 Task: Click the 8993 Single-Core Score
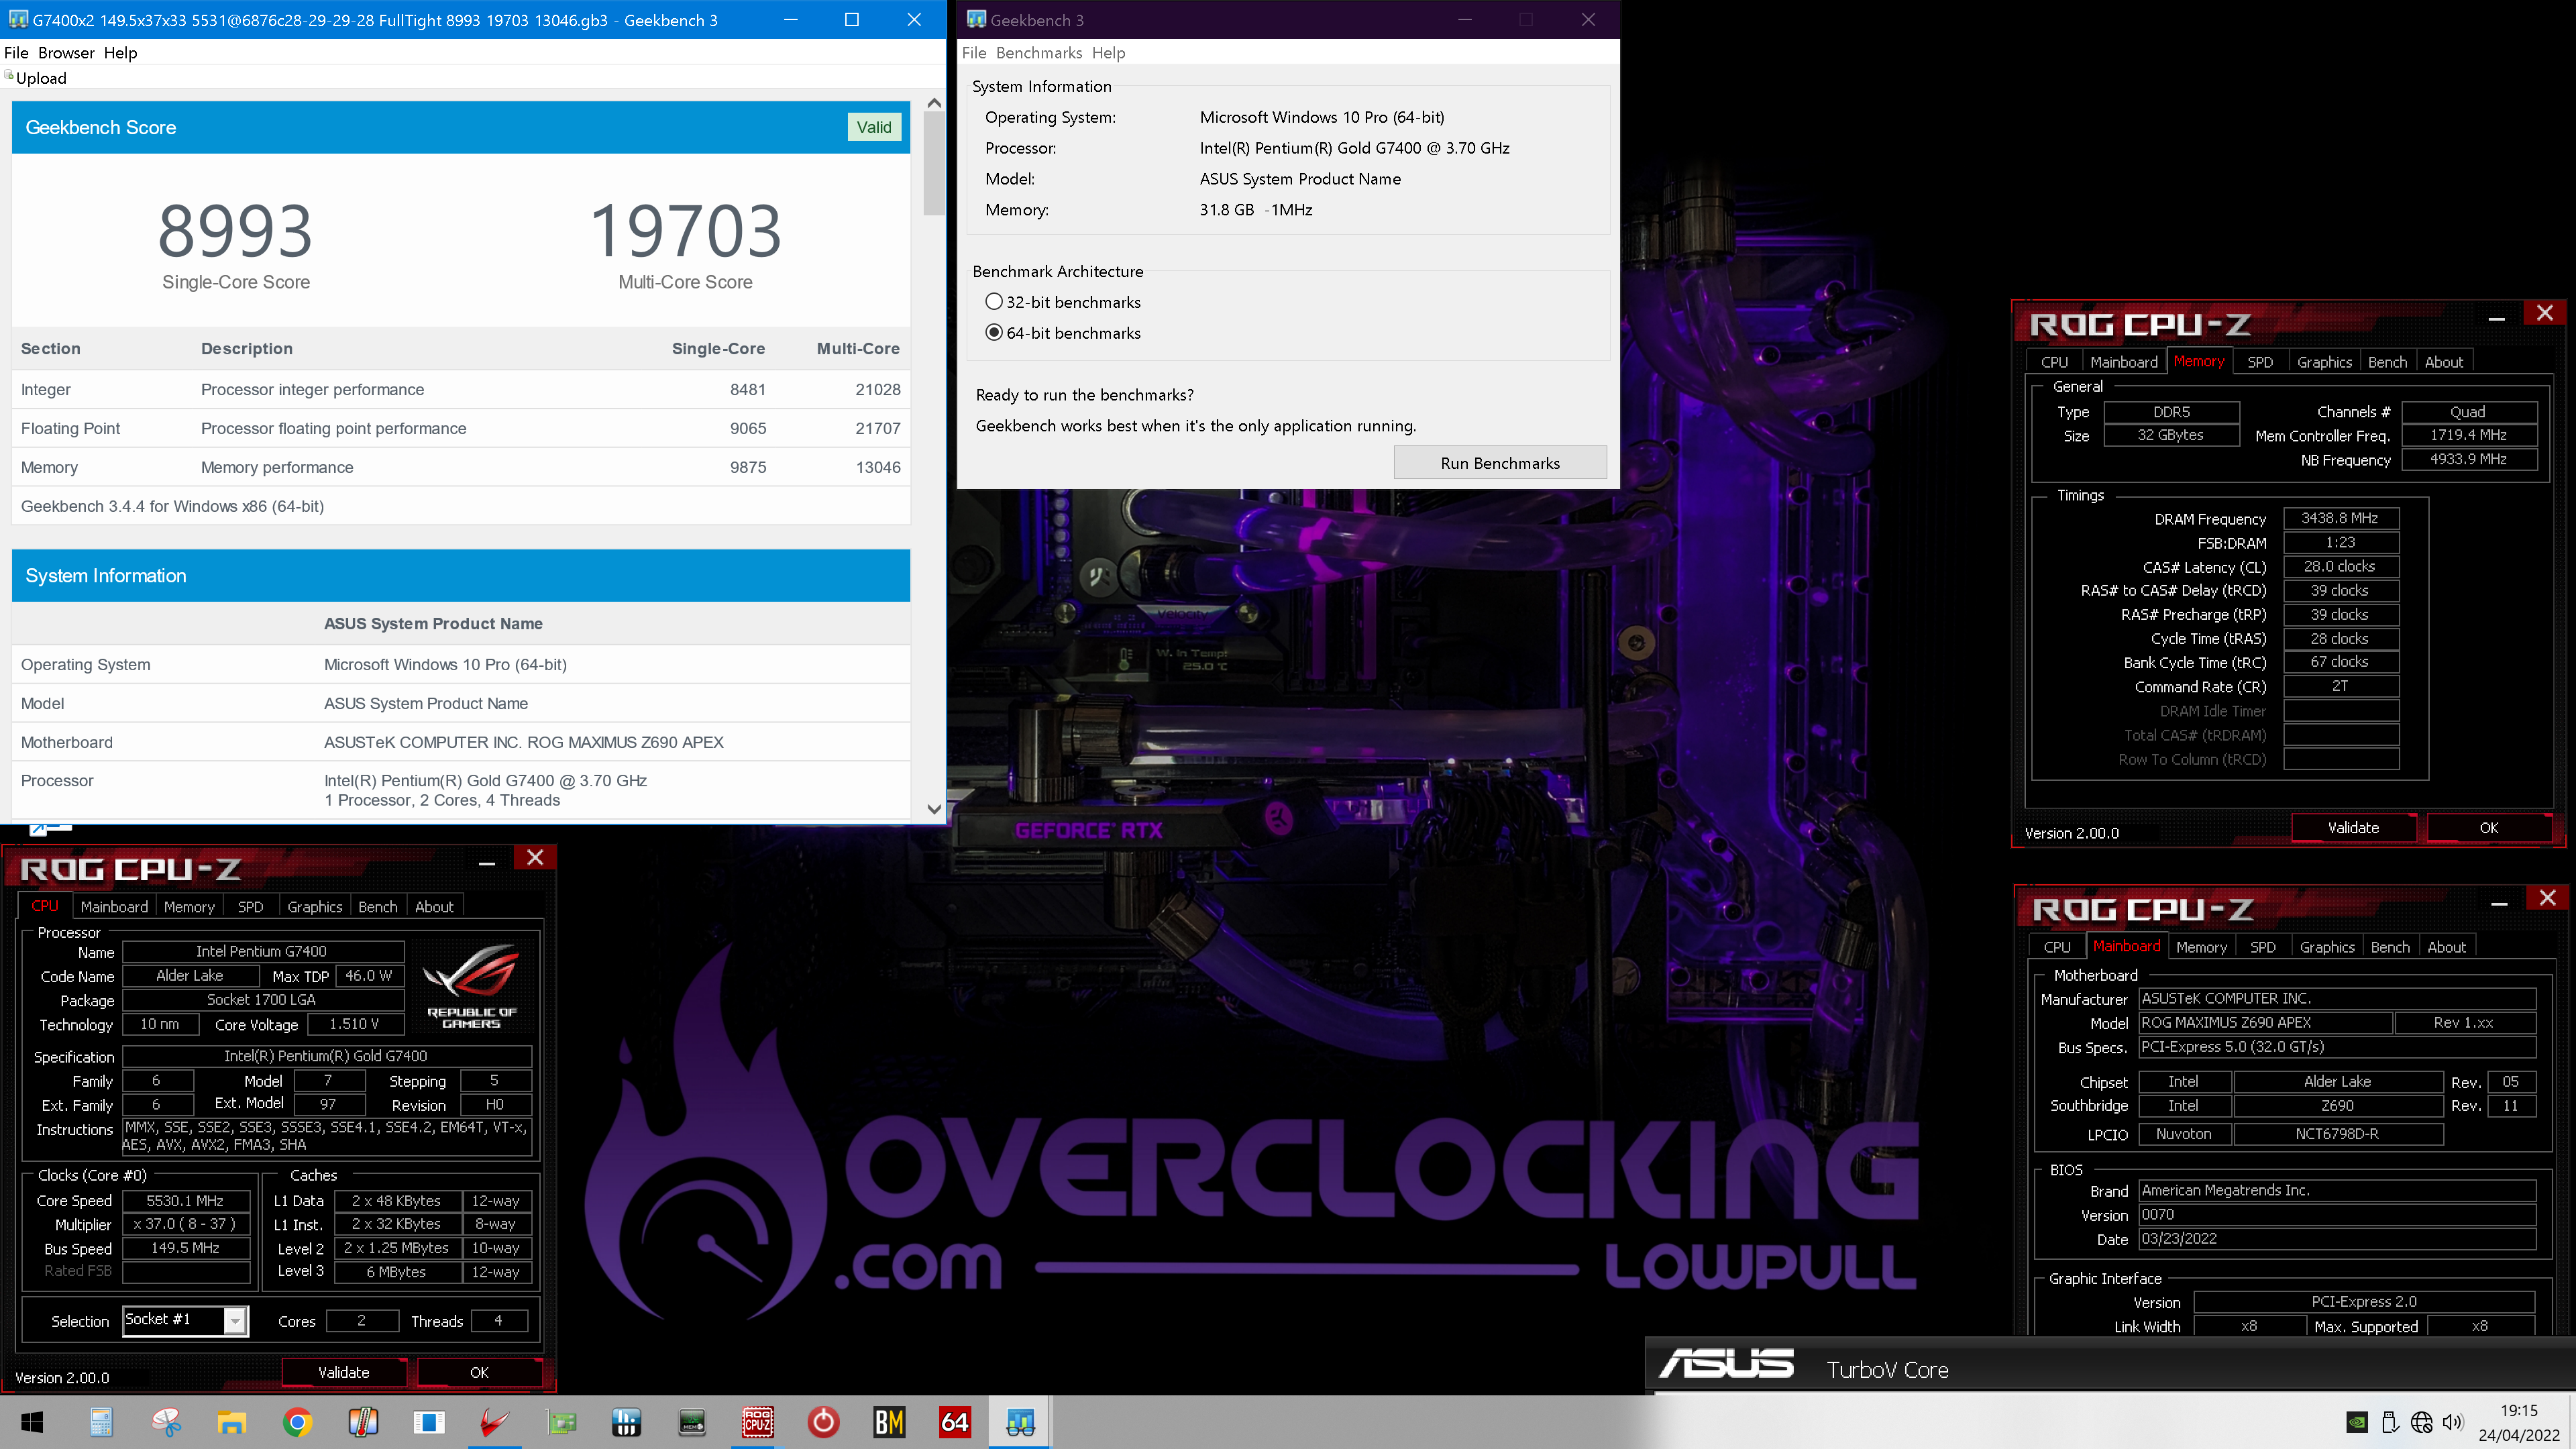235,230
